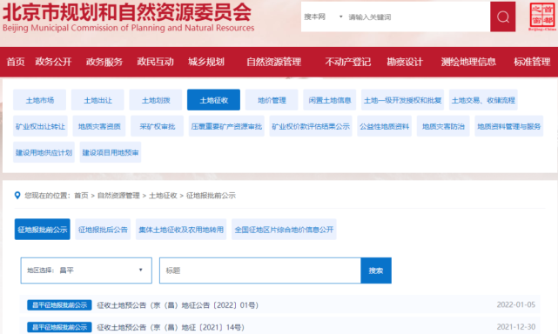
Task: Open notice 地征公告〔2022〕01号
Action: pos(178,304)
